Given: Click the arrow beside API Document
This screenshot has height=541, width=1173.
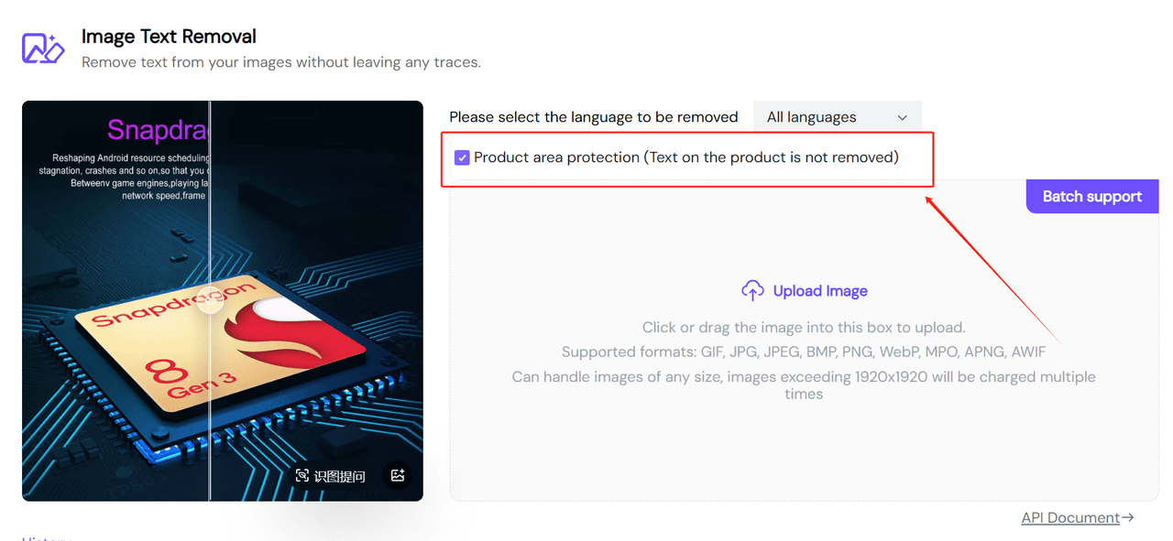Looking at the screenshot, I should [x=1128, y=518].
